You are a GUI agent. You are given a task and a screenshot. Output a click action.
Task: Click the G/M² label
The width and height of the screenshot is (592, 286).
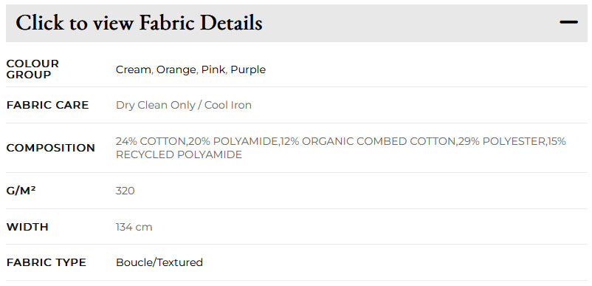(21, 191)
